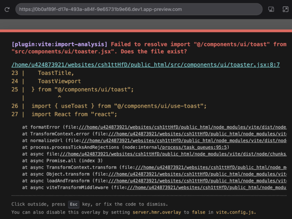Click the vite.config.js filename text
Image resolution: width=292 pixels, height=219 pixels.
click(x=236, y=212)
